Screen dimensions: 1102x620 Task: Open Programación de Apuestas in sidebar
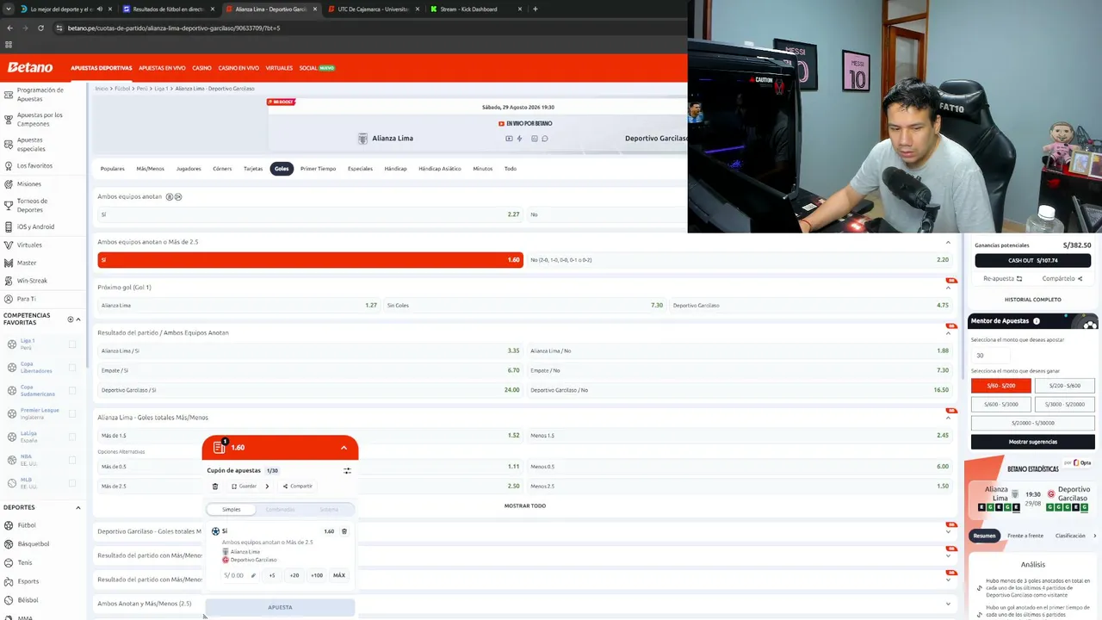(x=40, y=95)
